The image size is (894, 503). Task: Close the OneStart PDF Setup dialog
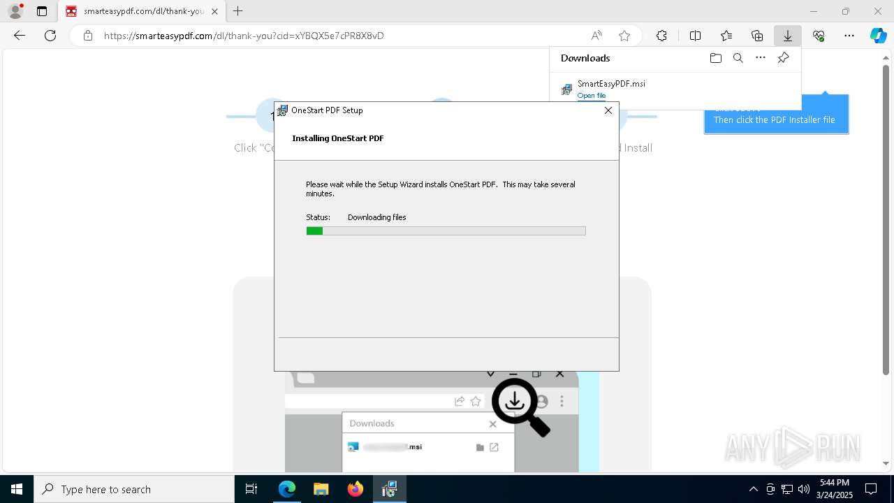[x=608, y=110]
